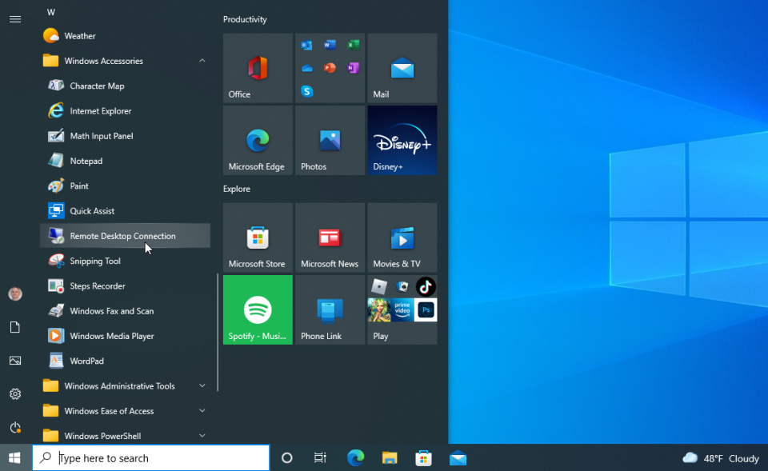Expand Windows Ease of Access folder
768x471 pixels.
[x=202, y=411]
